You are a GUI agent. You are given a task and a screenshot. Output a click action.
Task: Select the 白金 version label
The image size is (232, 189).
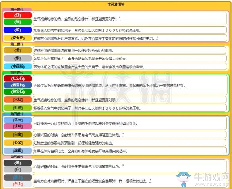click(x=18, y=135)
